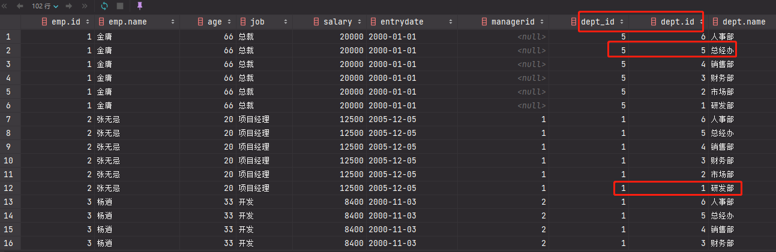The image size is (776, 252).
Task: Click salary 20000 in row 4
Action: coord(329,78)
